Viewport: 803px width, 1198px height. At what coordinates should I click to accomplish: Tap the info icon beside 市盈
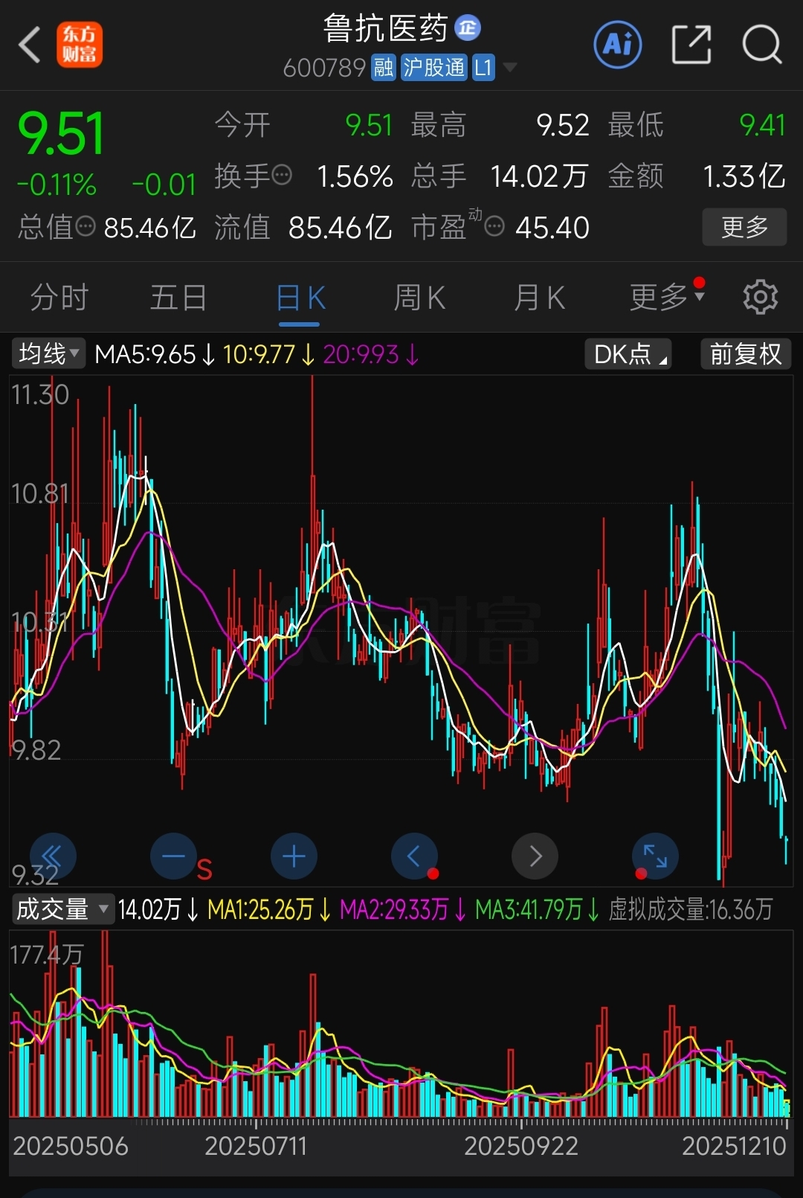[494, 226]
